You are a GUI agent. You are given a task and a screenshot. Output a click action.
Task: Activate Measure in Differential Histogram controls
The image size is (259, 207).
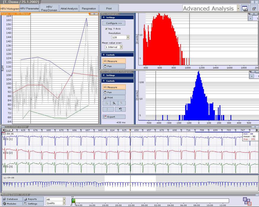pos(114,87)
